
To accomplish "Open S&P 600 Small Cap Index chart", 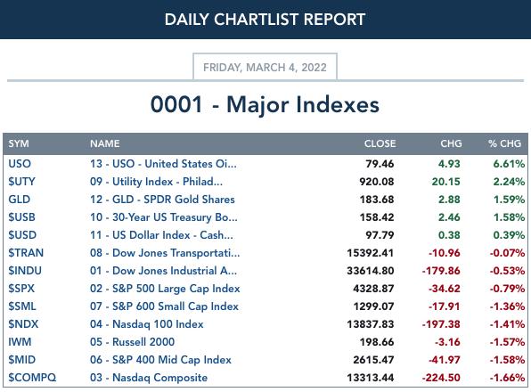I will click(164, 306).
